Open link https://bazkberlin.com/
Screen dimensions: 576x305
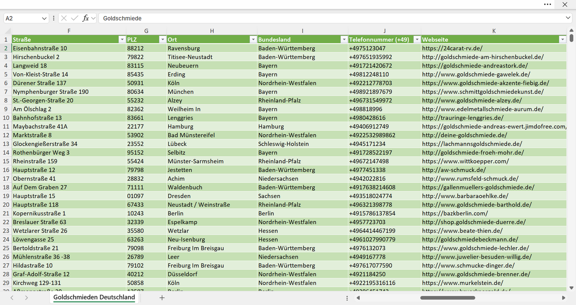click(x=455, y=213)
